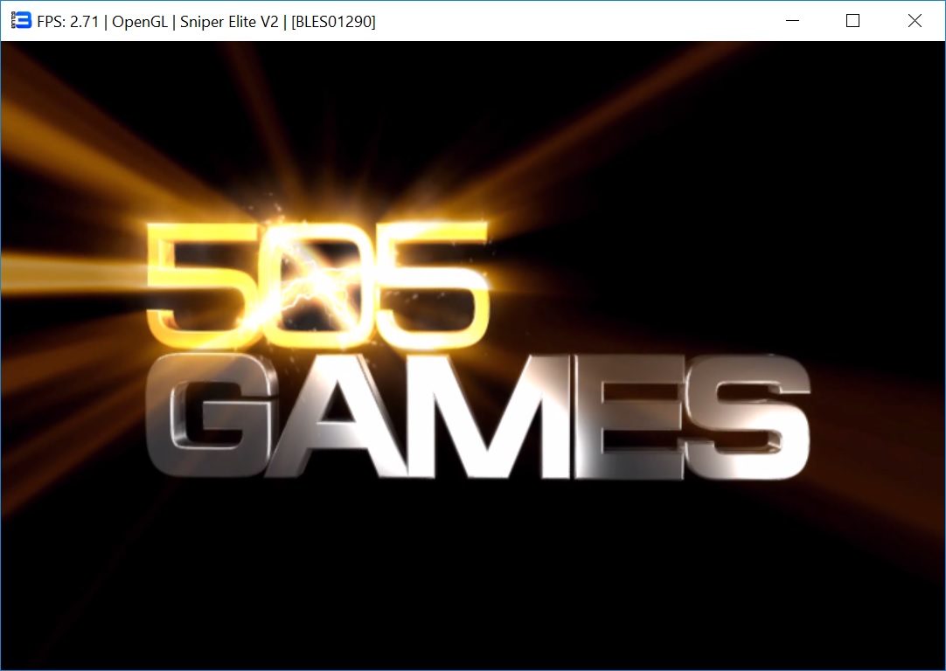The width and height of the screenshot is (946, 671).
Task: Click the OpenGL label in window title
Action: pos(139,22)
